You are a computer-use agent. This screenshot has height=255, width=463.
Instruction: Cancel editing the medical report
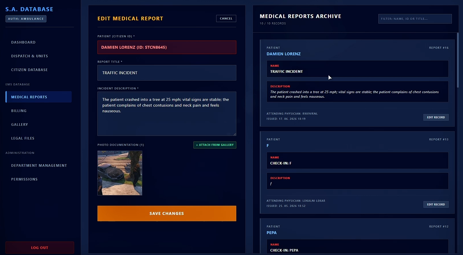(x=226, y=18)
